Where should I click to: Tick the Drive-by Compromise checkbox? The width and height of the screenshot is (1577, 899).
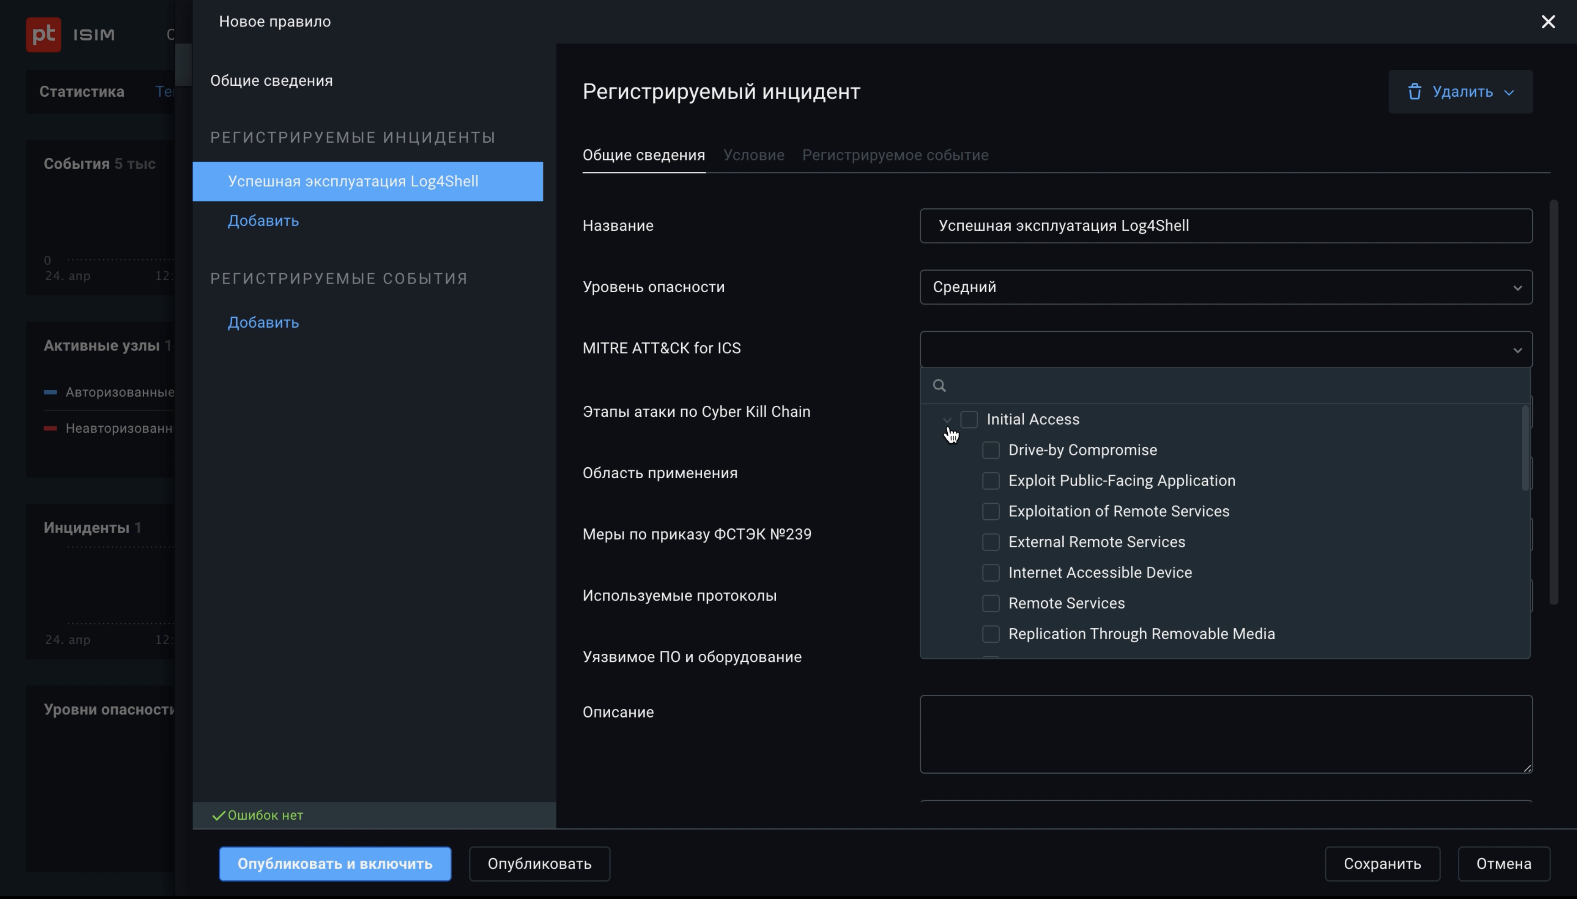[991, 450]
